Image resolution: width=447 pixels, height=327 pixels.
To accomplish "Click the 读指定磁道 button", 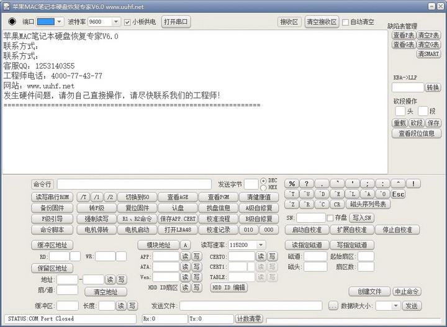I will pos(307,245).
